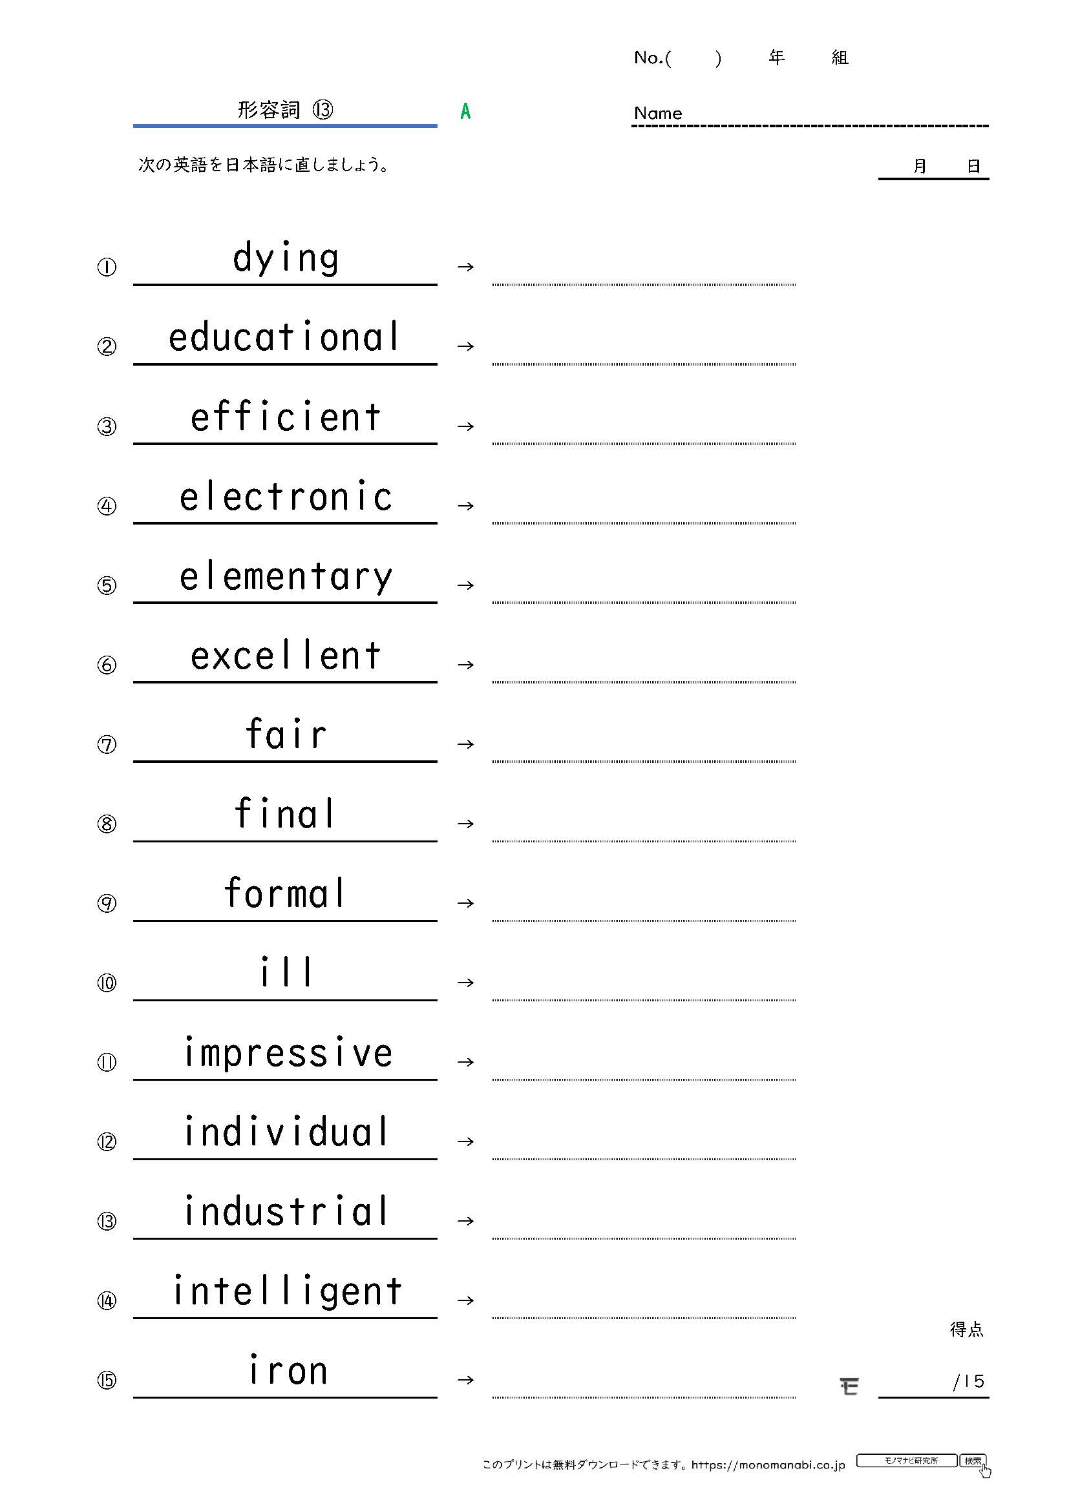The width and height of the screenshot is (1069, 1511).
Task: Click the circled number ⑮ marker
Action: click(107, 1380)
